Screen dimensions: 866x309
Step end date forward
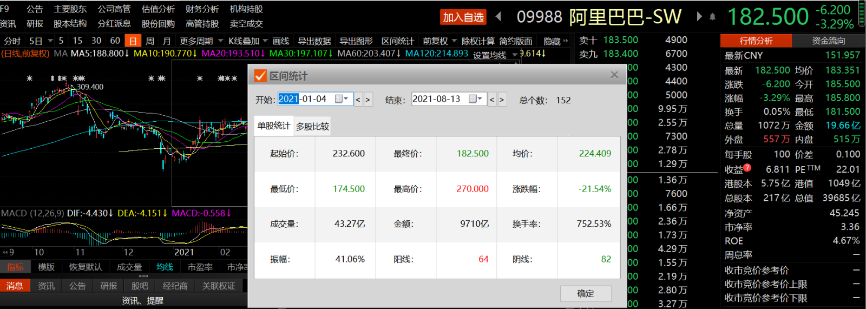(502, 100)
